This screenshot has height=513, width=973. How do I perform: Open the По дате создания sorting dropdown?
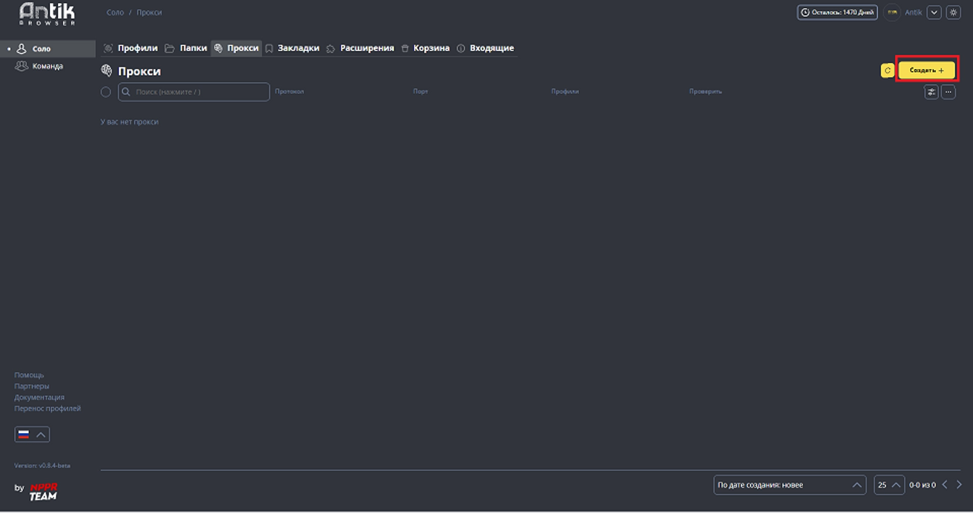pos(789,485)
